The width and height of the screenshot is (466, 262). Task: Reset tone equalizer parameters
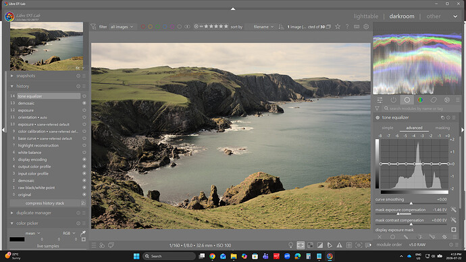448,117
